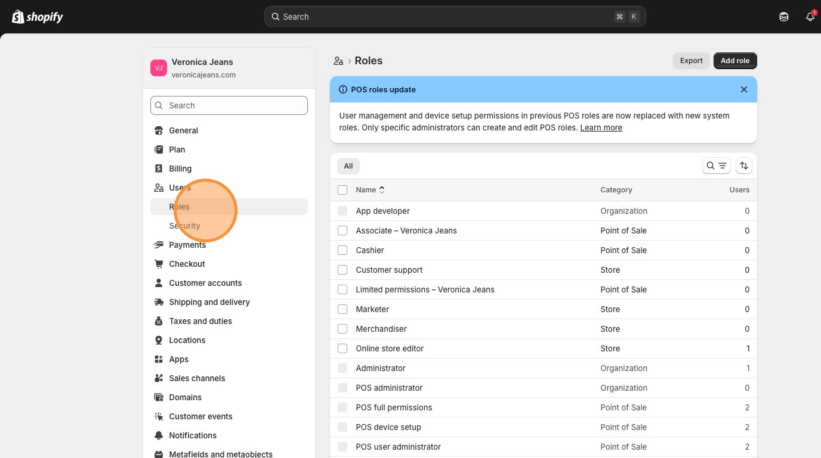This screenshot has width=821, height=458.
Task: Open the Security settings page
Action: (229, 226)
